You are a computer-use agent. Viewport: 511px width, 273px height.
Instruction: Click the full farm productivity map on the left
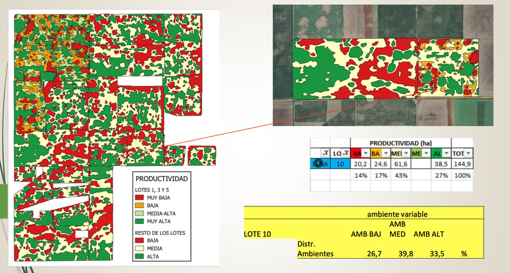tap(113, 137)
